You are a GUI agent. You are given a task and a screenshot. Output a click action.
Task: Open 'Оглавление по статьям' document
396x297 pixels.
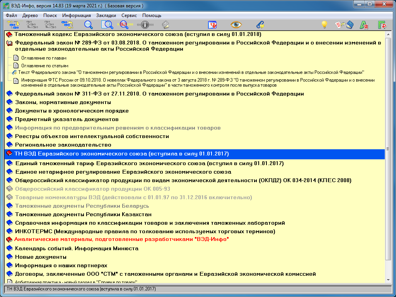click(45, 66)
